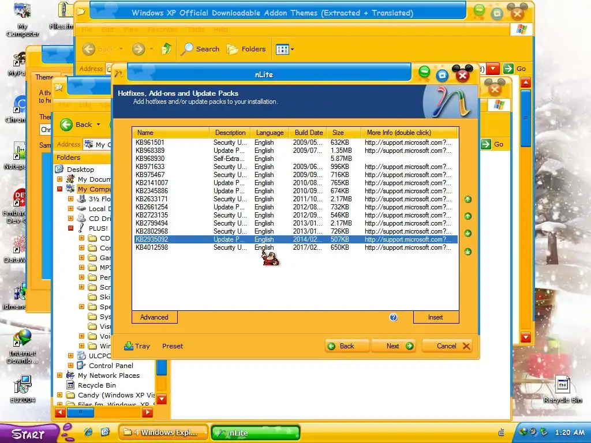This screenshot has width=591, height=443.
Task: Go Back in the nLite wizard
Action: point(347,346)
